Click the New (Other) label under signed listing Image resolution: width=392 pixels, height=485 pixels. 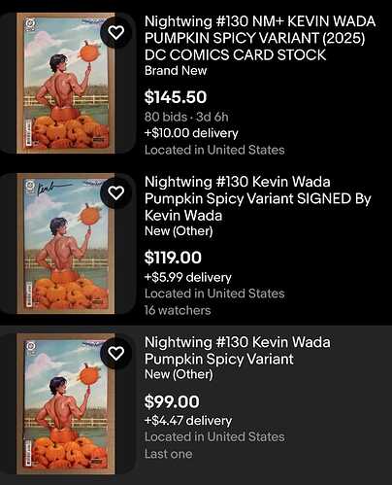tap(179, 231)
